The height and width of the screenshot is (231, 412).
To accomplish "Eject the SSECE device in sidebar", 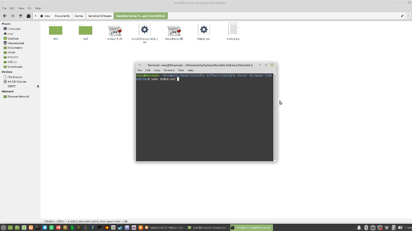I will [38, 86].
